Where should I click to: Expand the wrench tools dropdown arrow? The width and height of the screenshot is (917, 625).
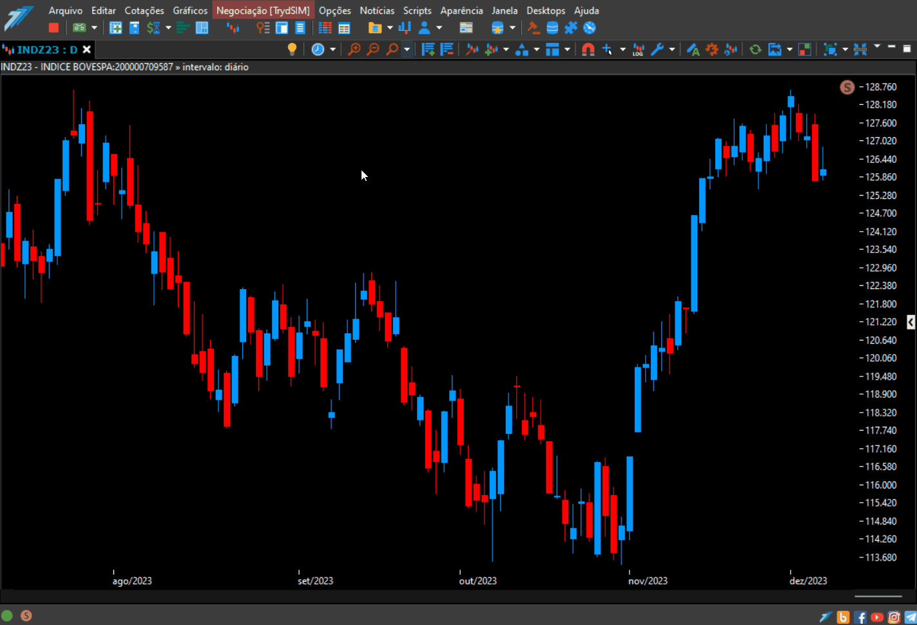point(671,49)
